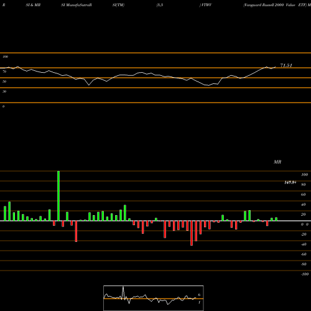Click the RSI axis label 100
This screenshot has width=311, height=311.
(5, 57)
